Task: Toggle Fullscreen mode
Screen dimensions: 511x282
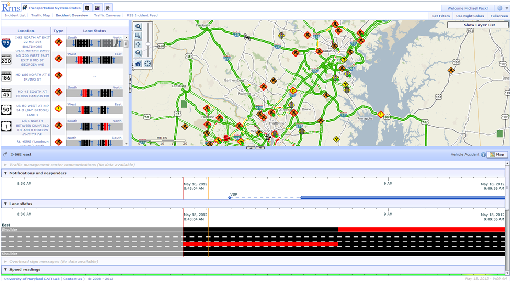Action: tap(498, 16)
